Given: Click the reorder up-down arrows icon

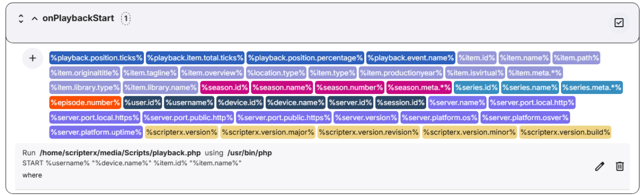Looking at the screenshot, I should (21, 19).
